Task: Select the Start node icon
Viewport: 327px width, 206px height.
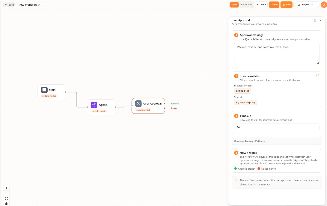Action: click(x=44, y=90)
